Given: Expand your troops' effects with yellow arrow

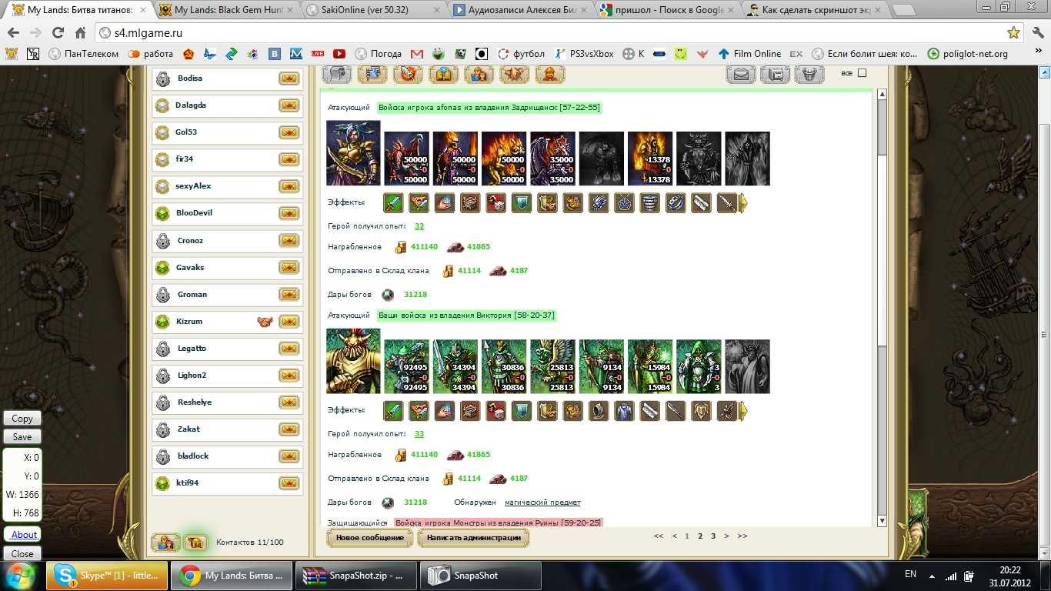Looking at the screenshot, I should point(743,411).
